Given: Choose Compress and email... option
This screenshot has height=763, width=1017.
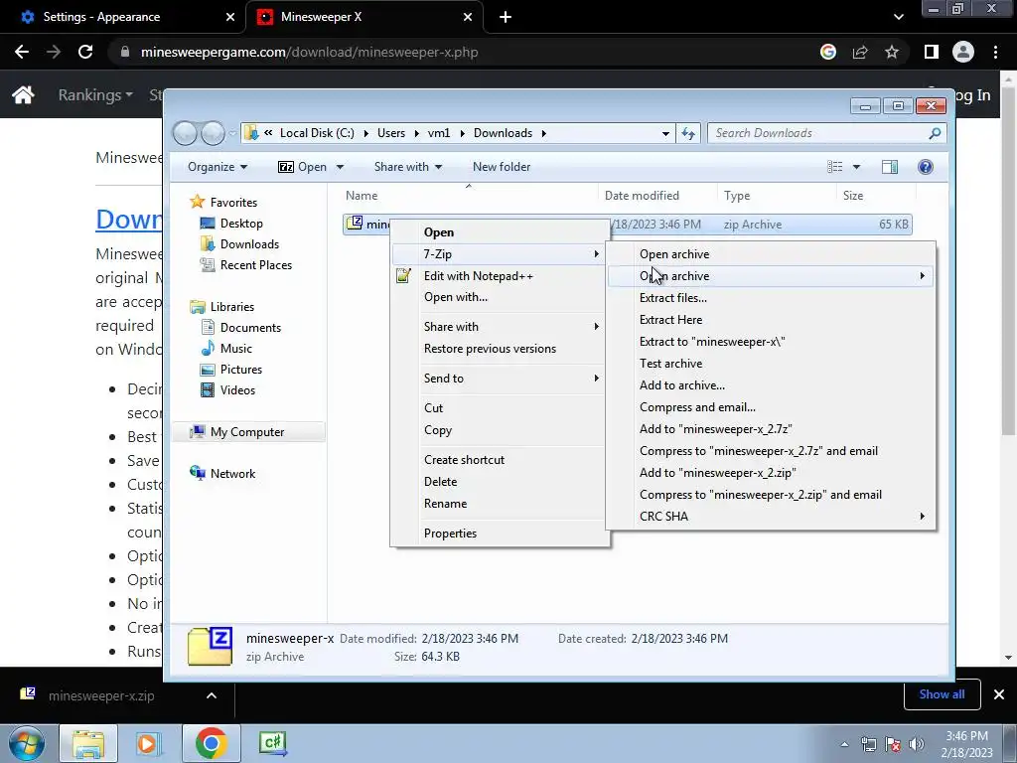Looking at the screenshot, I should [697, 407].
